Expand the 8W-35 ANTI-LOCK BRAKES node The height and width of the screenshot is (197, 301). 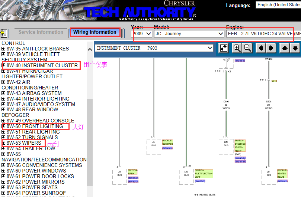3,49
